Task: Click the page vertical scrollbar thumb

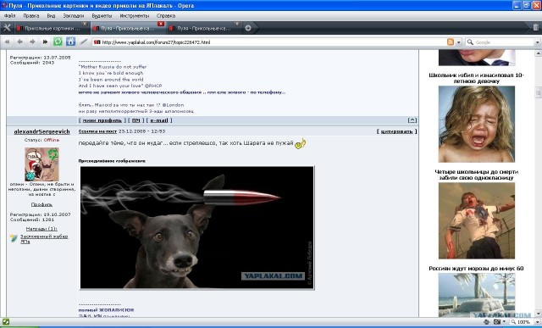Action: pyautogui.click(x=538, y=92)
